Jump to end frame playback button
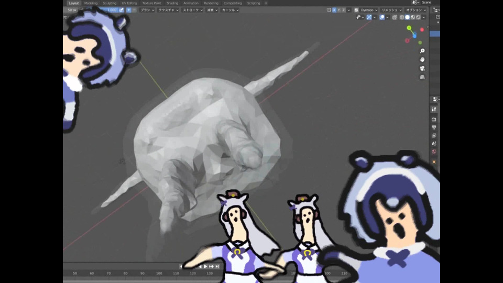 [x=217, y=266]
